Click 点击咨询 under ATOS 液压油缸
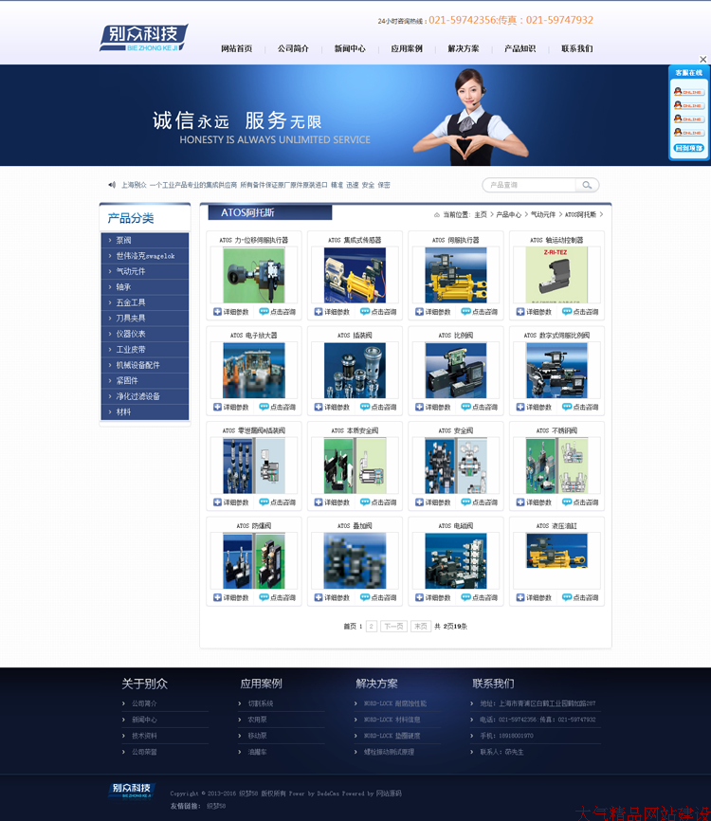Image resolution: width=711 pixels, height=821 pixels. pos(580,598)
